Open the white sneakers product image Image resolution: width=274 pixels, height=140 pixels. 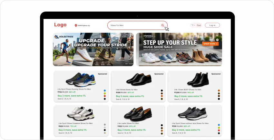click(81, 113)
